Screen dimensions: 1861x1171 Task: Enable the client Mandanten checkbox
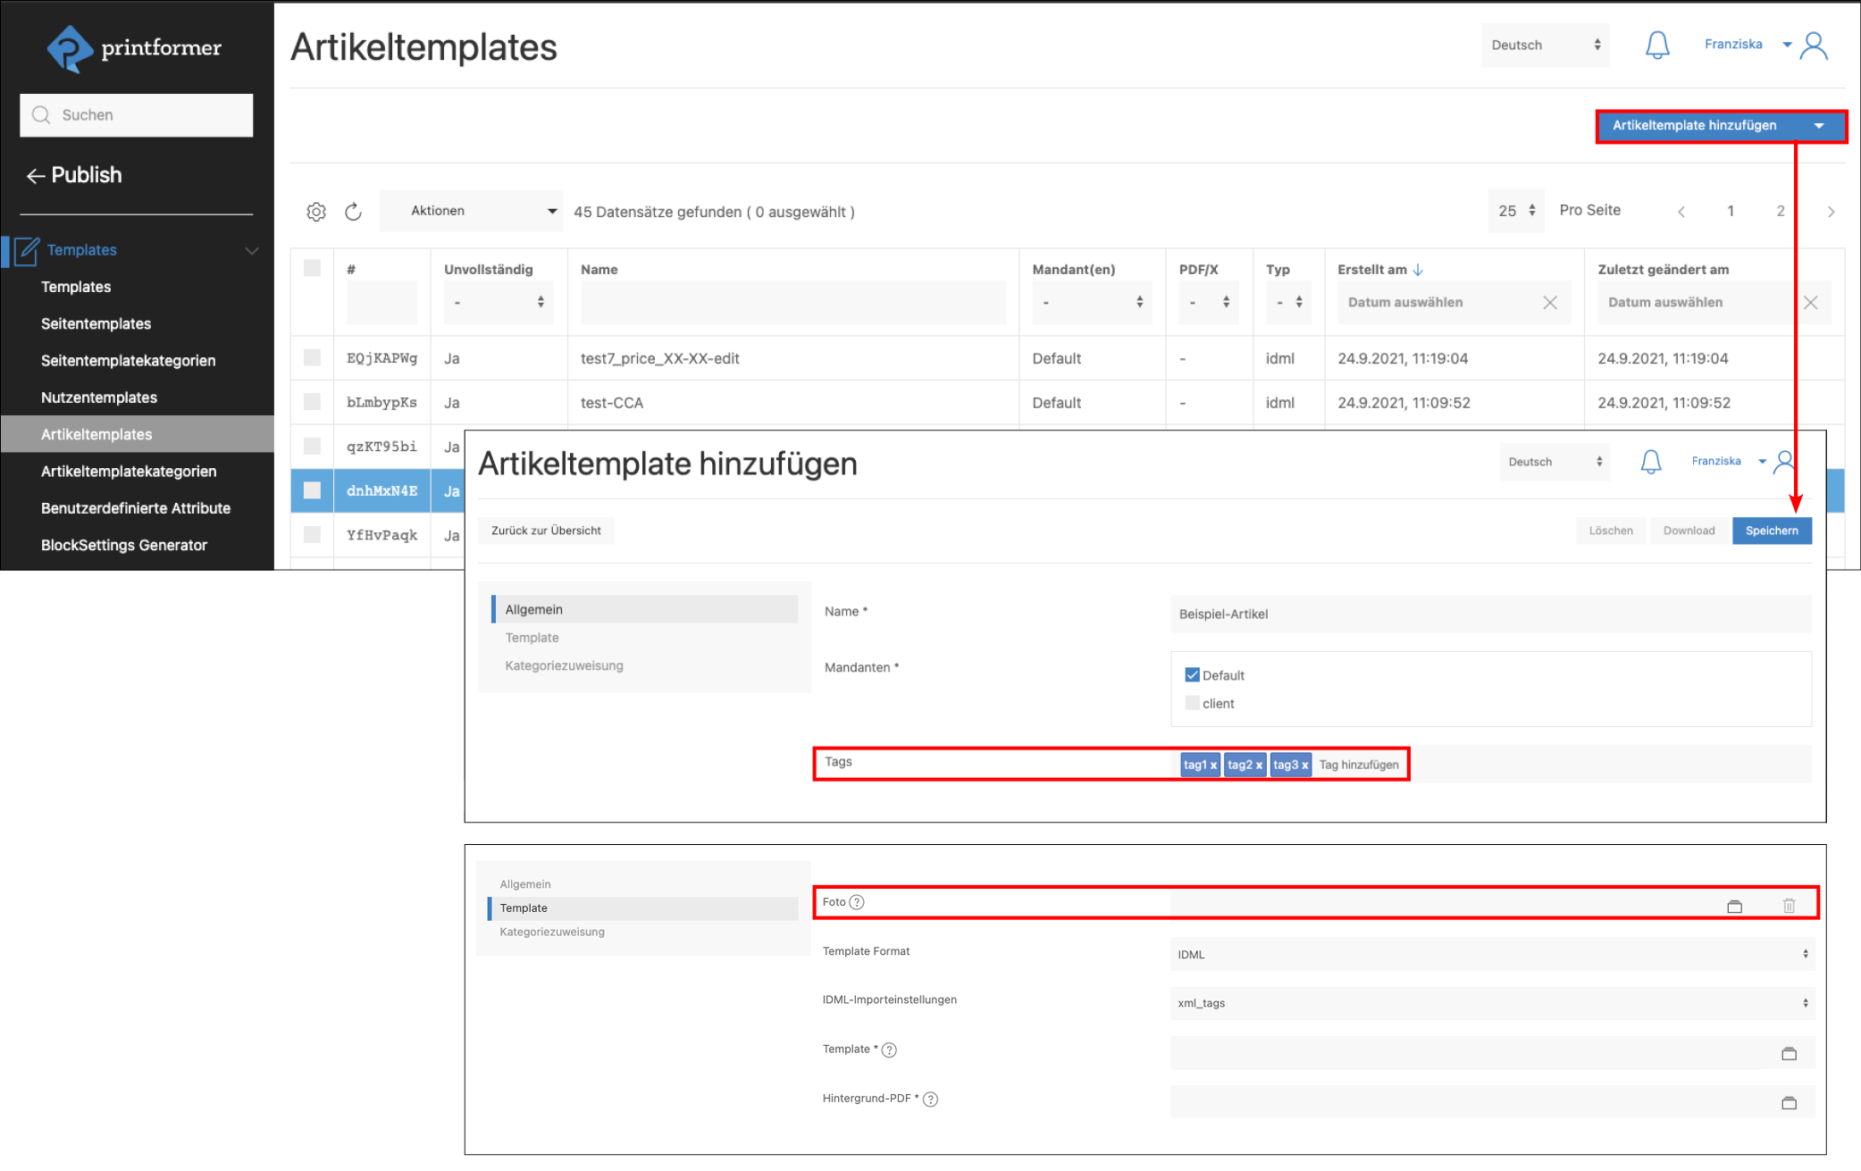point(1192,703)
